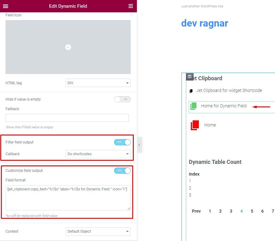
Task: Go to pagination page 6
Action: pyautogui.click(x=262, y=211)
